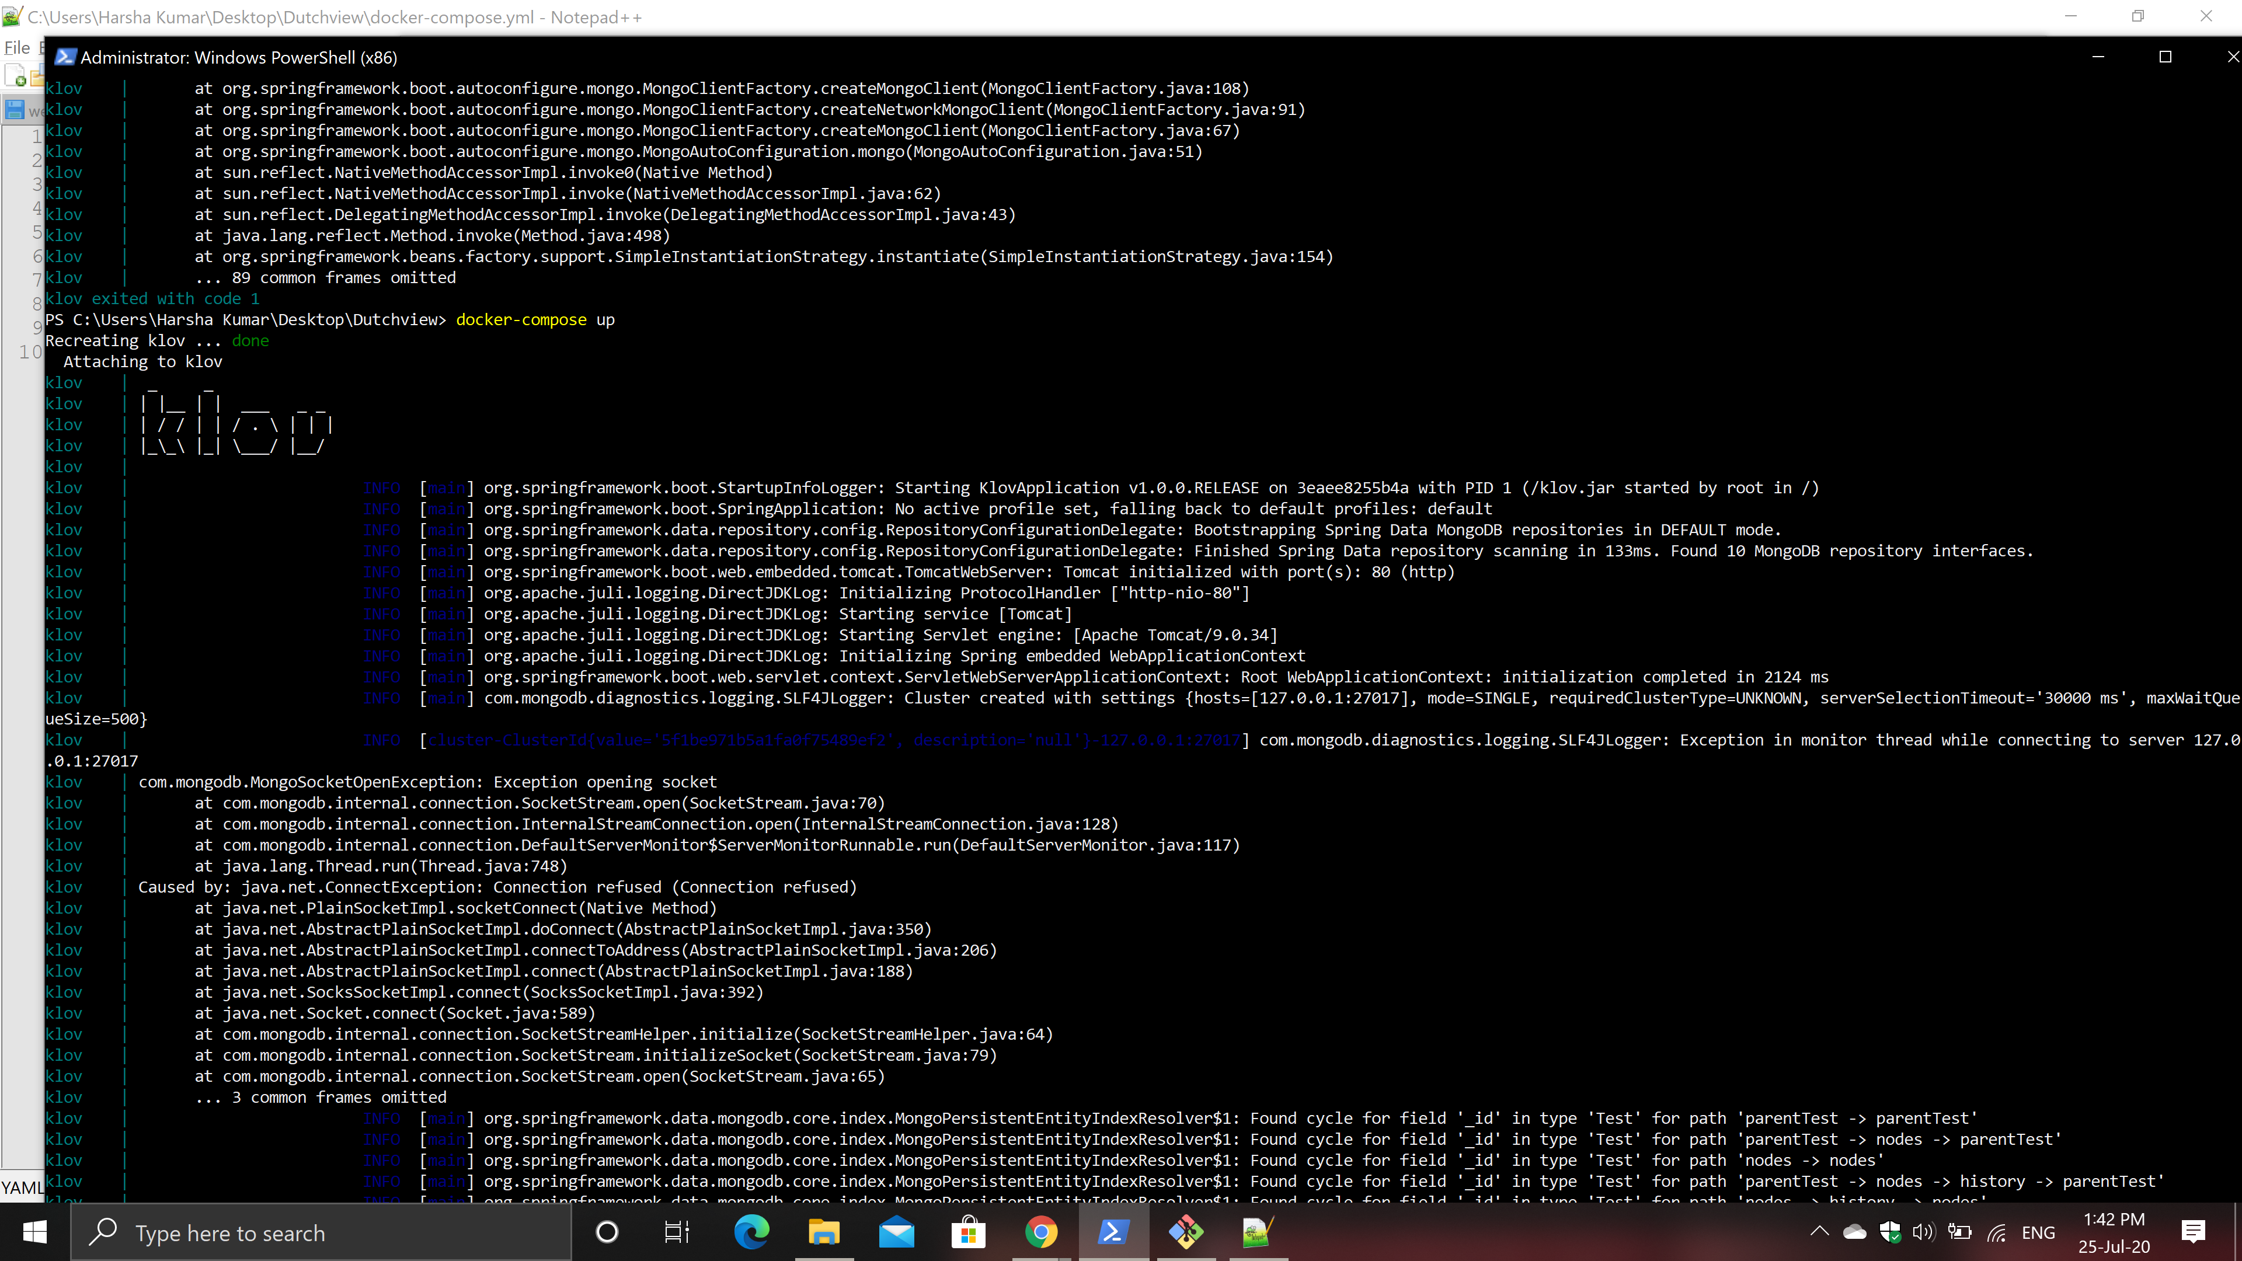Screen dimensions: 2242x1261
Task: Mute audio via the speaker tray icon
Action: point(1923,1232)
